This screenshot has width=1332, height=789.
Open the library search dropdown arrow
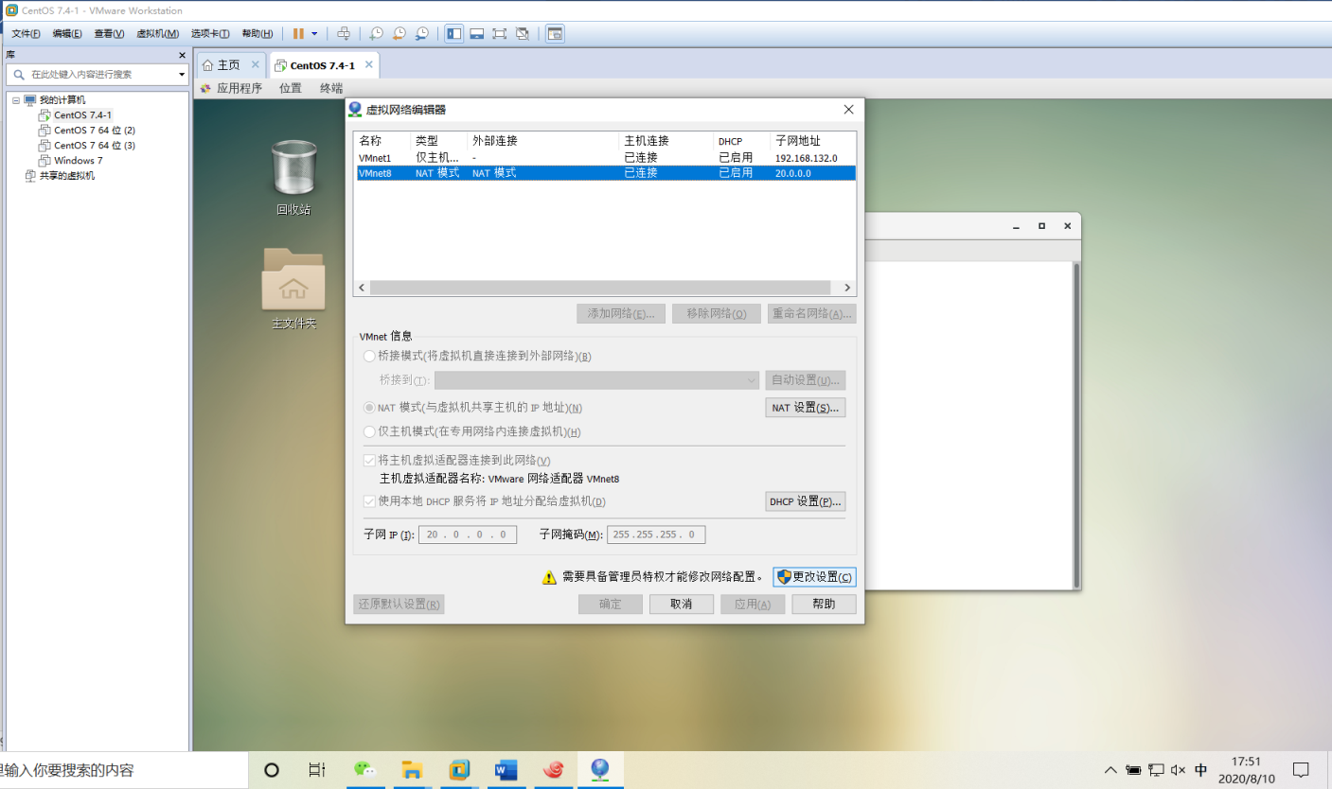point(182,75)
